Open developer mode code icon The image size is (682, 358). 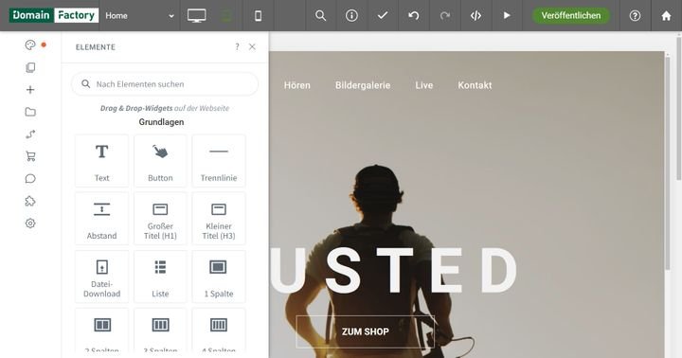click(476, 16)
